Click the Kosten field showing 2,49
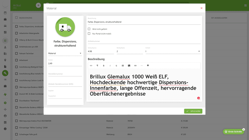249x140 pixels. [x=65, y=63]
